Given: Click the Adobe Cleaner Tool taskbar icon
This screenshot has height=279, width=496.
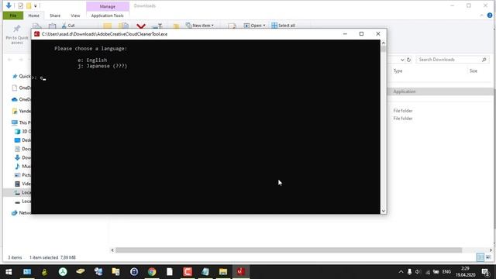Looking at the screenshot, I should (x=241, y=272).
